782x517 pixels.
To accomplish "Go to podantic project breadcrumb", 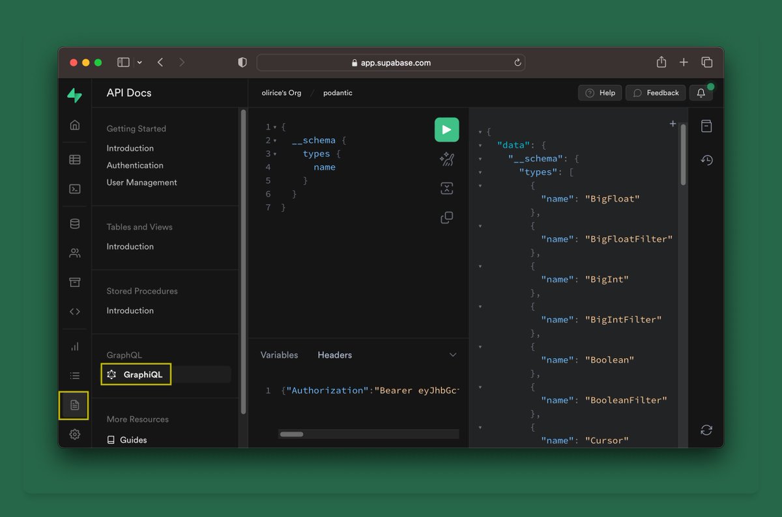I will 338,93.
